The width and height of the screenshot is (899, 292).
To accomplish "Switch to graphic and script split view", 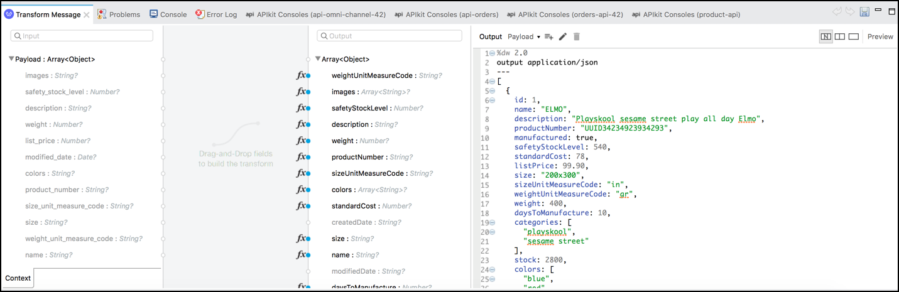I will [825, 36].
